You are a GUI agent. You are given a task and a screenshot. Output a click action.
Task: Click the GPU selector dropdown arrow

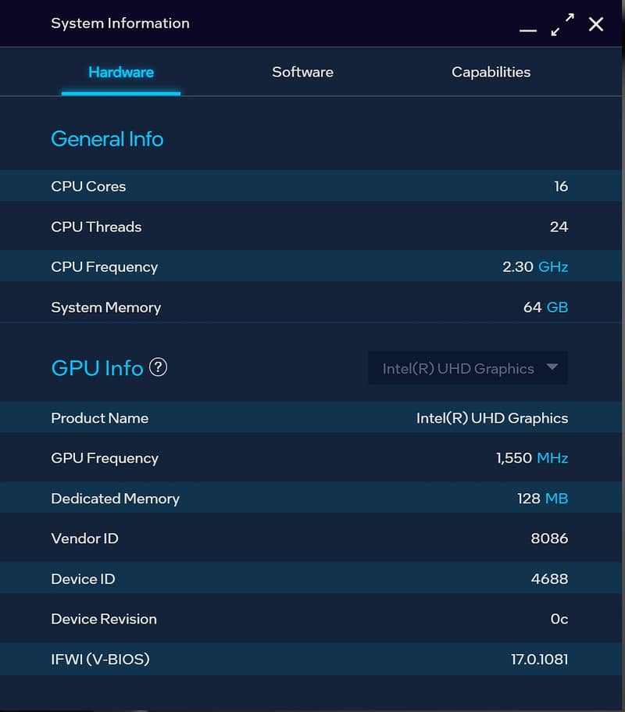[x=552, y=367]
